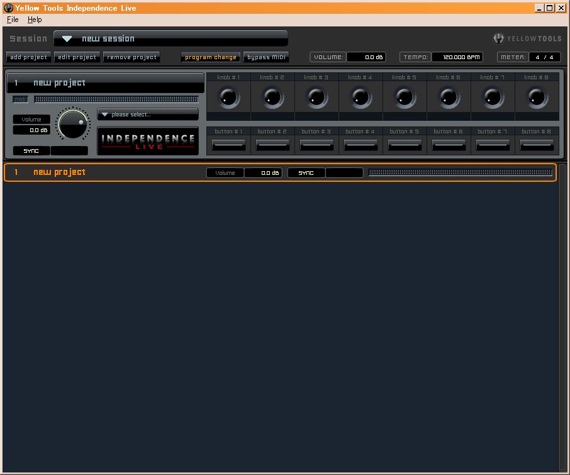Toggle button # 2
Viewport: 570px width, 475px height.
[272, 145]
